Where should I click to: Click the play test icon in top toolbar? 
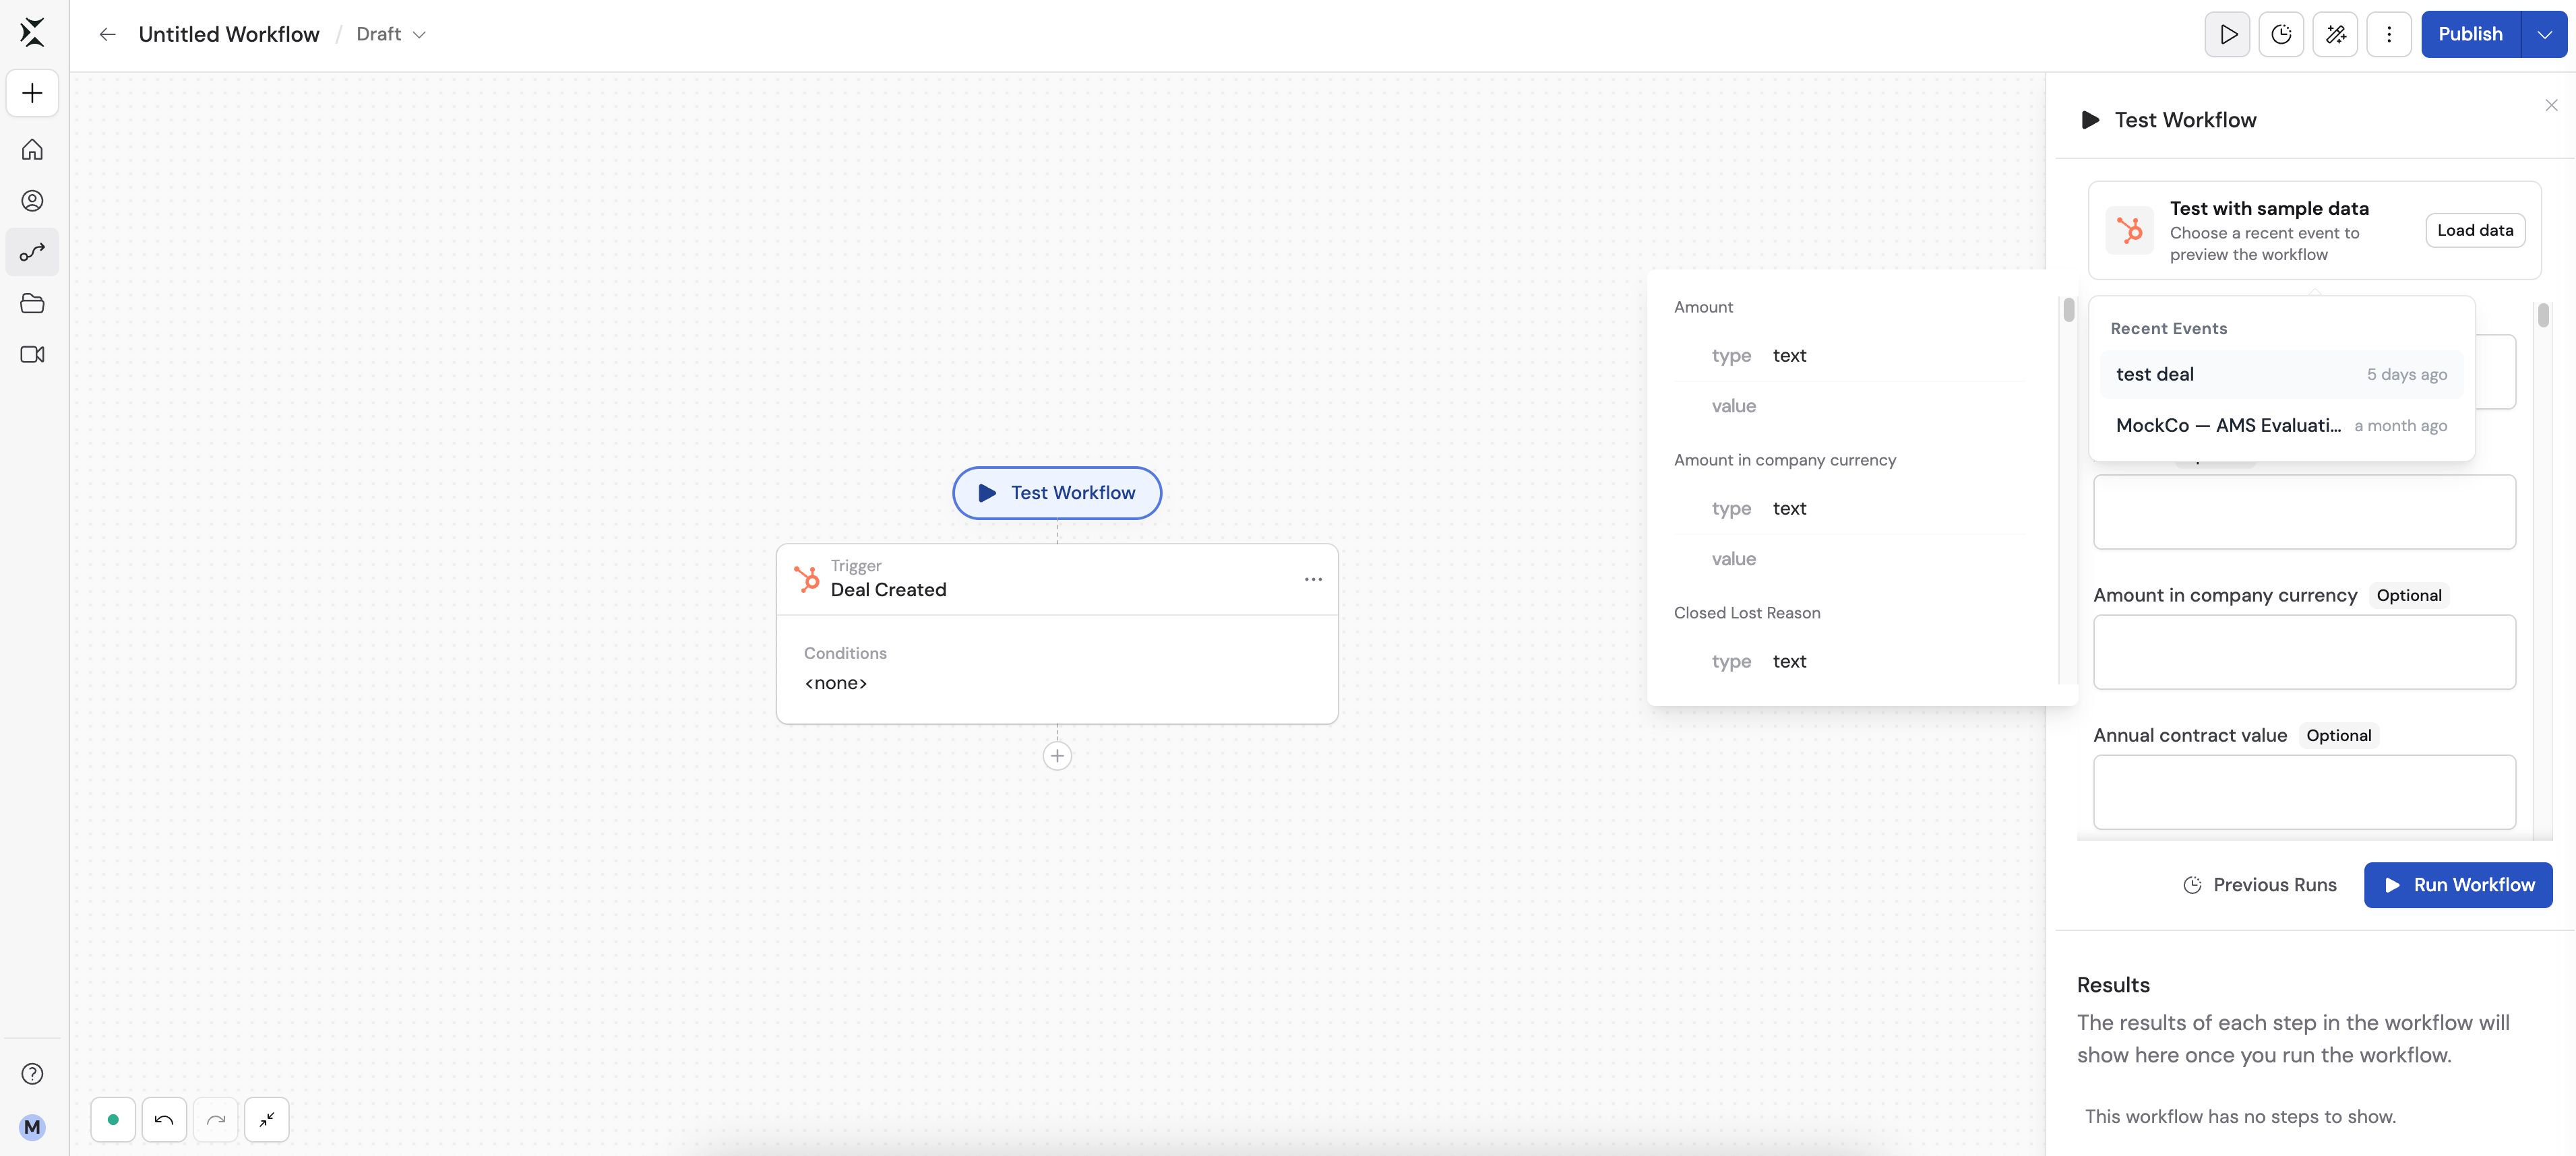click(x=2227, y=35)
